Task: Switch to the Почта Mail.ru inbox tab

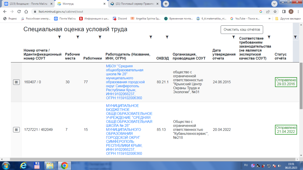Action: (28, 4)
